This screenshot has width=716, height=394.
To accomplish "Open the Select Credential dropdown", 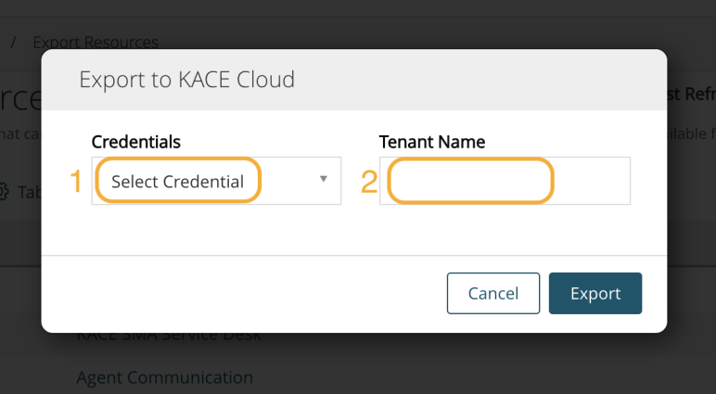I will [215, 181].
